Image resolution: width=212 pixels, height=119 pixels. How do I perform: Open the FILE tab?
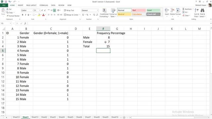click(x=4, y=5)
